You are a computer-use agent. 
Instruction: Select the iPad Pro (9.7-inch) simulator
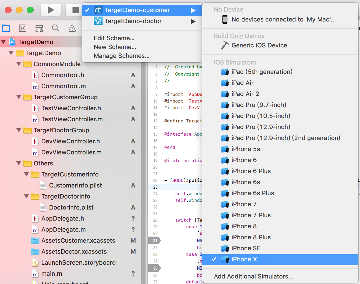click(x=280, y=105)
